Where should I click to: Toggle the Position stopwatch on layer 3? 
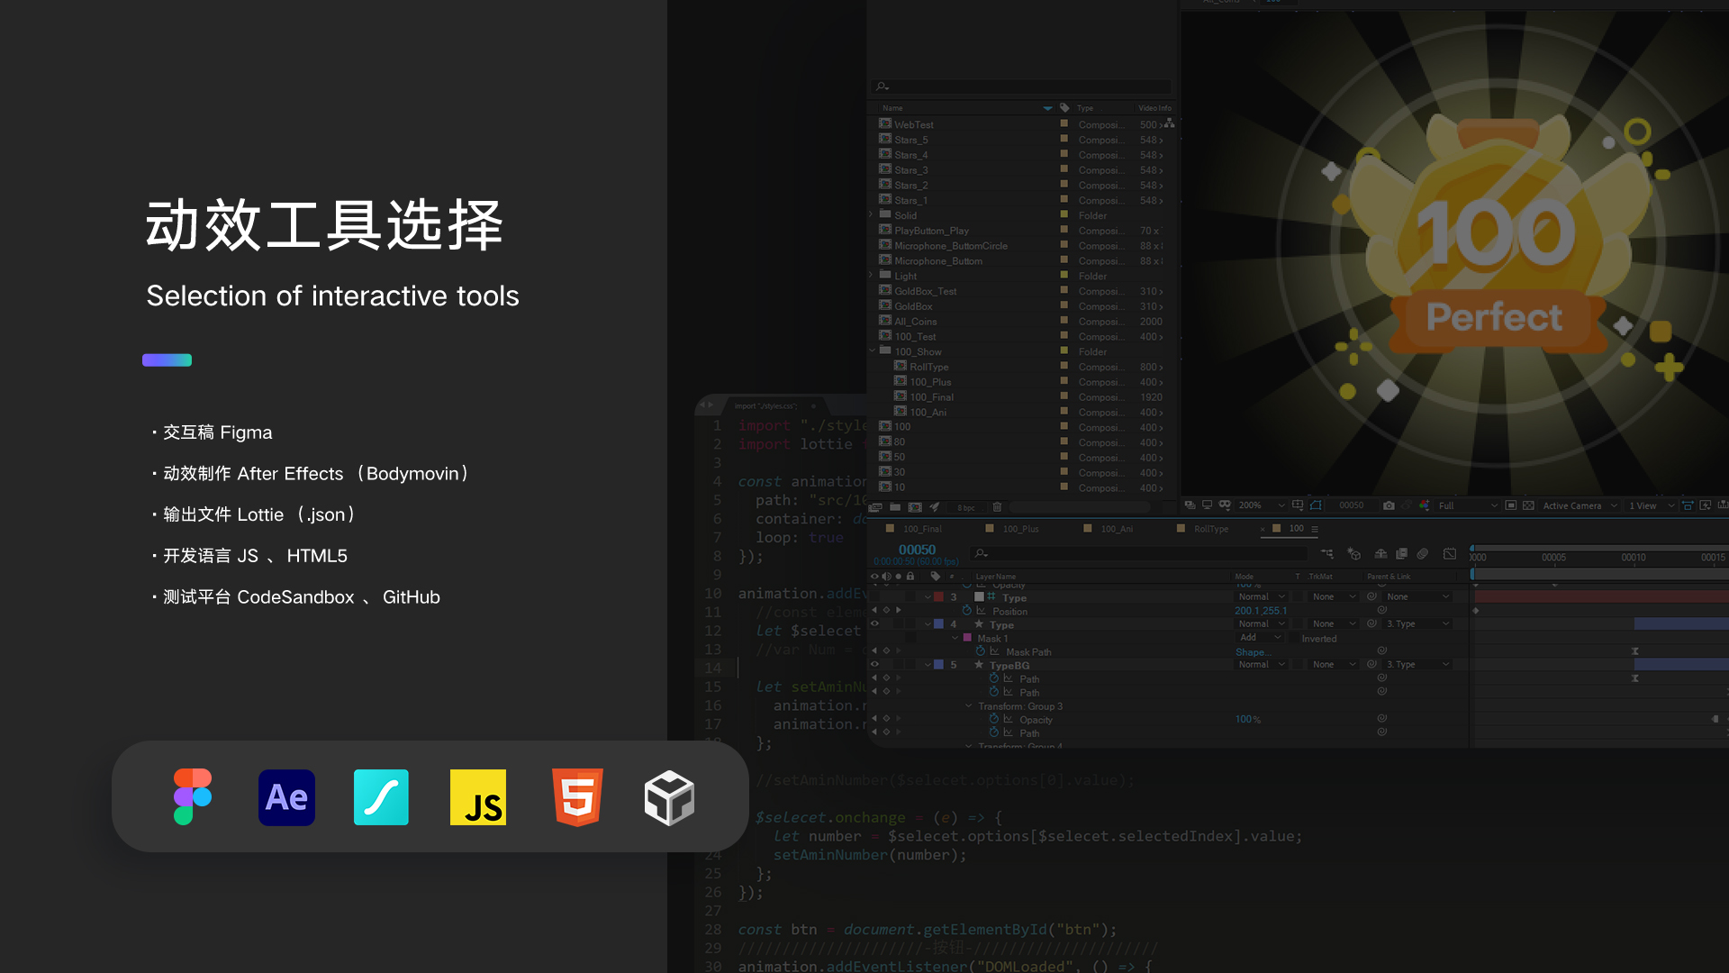pos(967,611)
